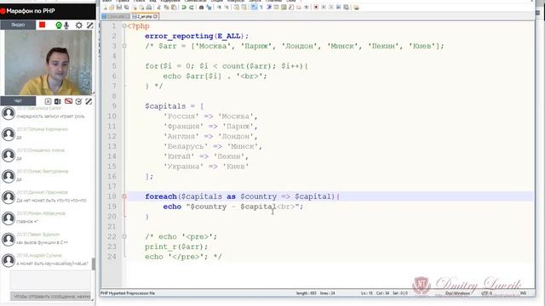Toggle show all characters icon
The height and width of the screenshot is (306, 545).
point(261,7)
